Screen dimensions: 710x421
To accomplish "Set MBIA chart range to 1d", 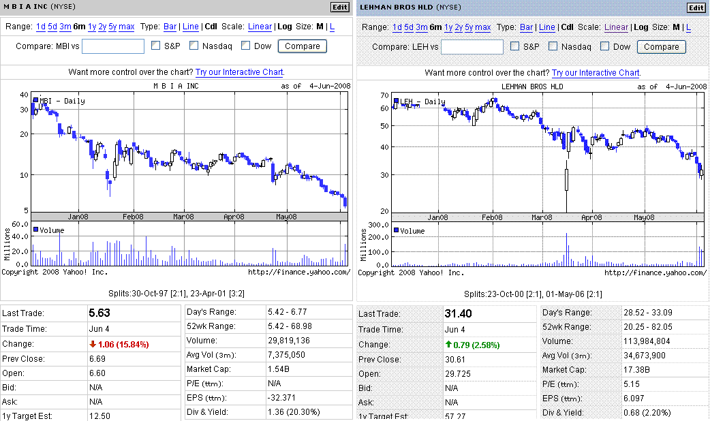I will pos(42,27).
